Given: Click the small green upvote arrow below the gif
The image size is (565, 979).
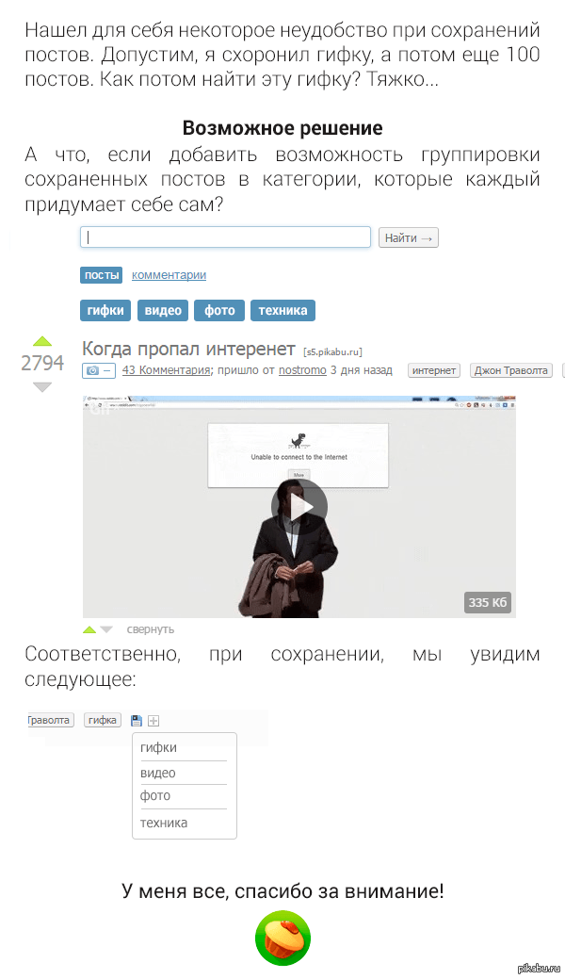Looking at the screenshot, I should tap(89, 629).
